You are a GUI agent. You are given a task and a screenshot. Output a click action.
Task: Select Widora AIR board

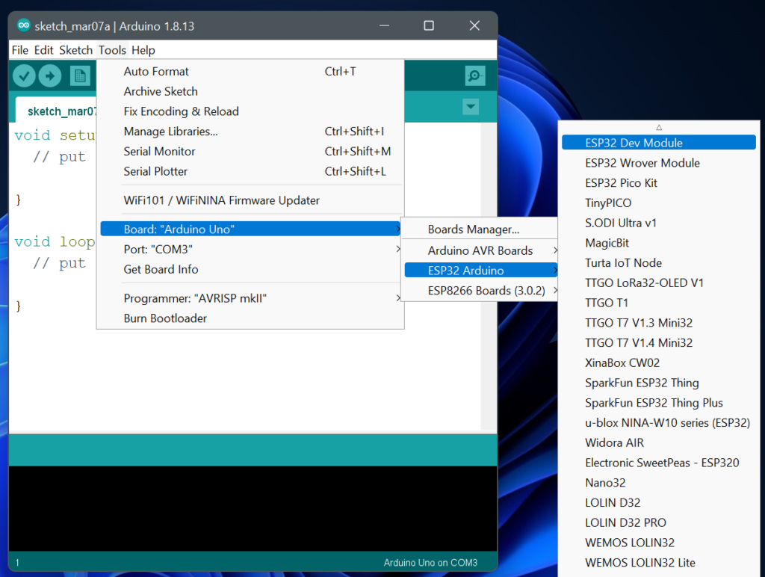659,442
